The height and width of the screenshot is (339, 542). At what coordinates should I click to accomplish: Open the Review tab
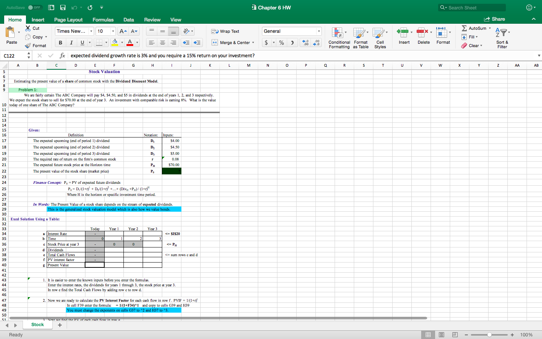pyautogui.click(x=152, y=20)
